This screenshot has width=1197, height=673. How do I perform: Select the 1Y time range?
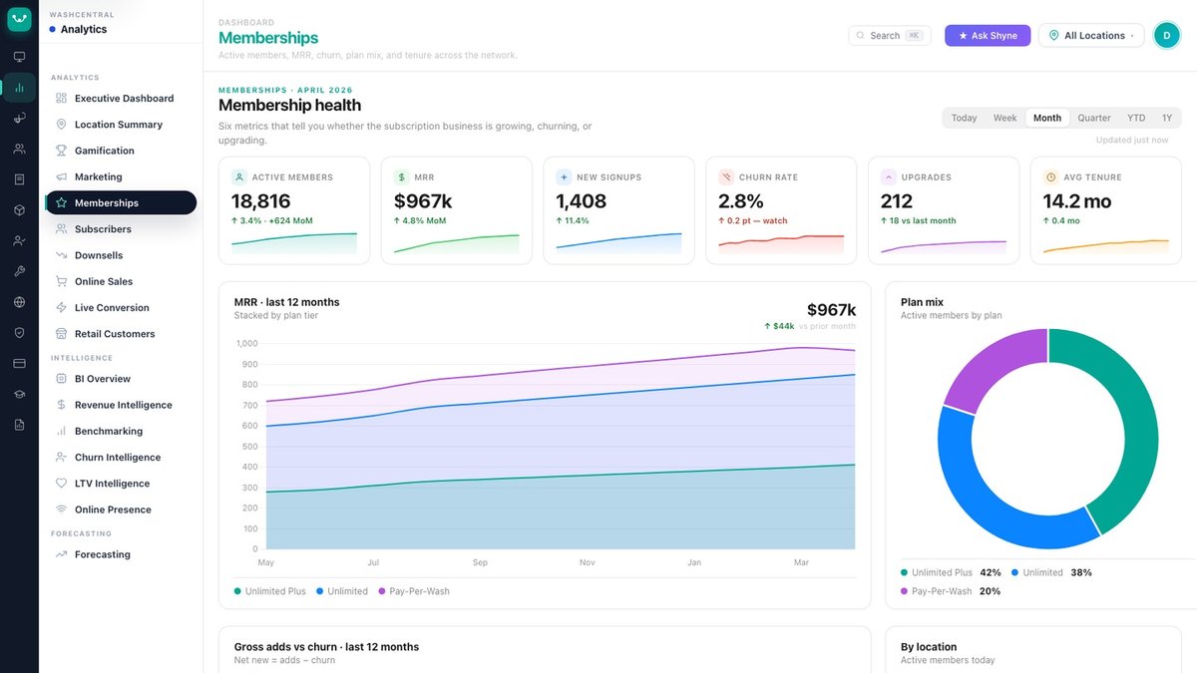(x=1167, y=118)
